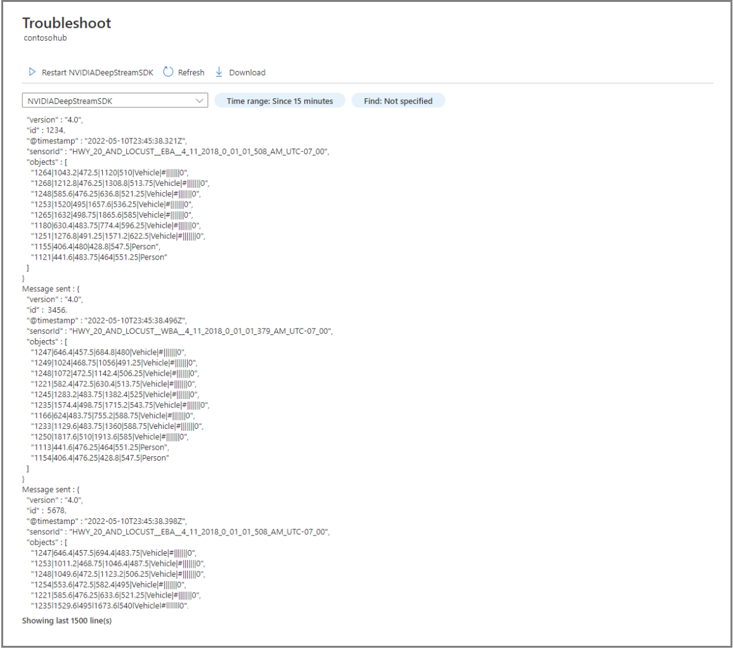The image size is (733, 649).
Task: Click the play icon beside Restart NVIDIADeepStreamSDK
Action: click(x=32, y=72)
